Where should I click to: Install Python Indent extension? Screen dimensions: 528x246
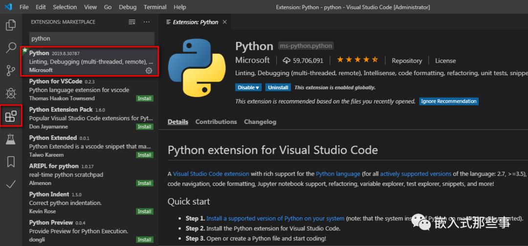(144, 211)
